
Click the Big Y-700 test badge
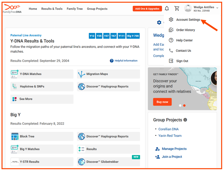pyautogui.click(x=133, y=36)
